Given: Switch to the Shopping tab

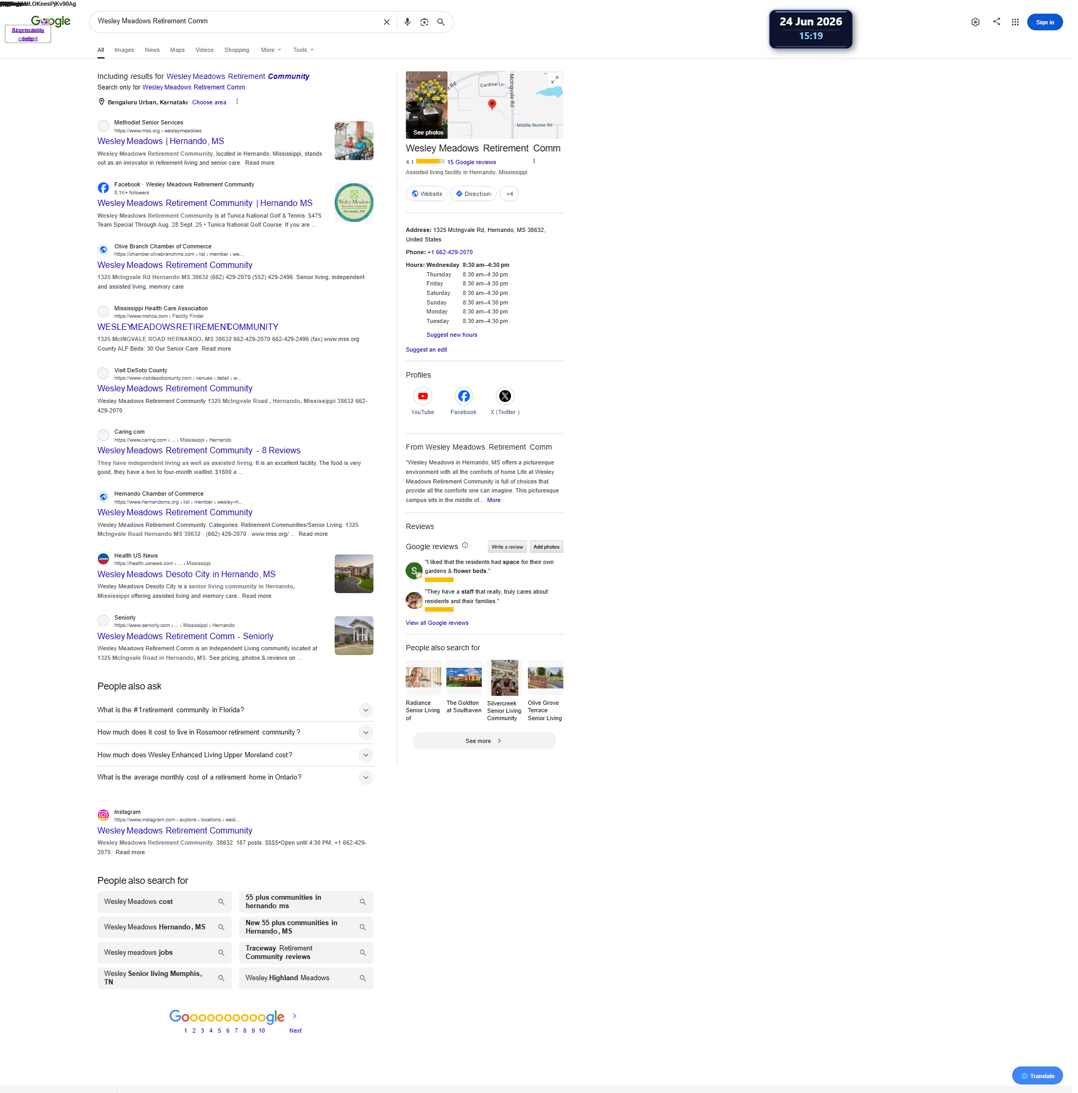Looking at the screenshot, I should (x=237, y=50).
